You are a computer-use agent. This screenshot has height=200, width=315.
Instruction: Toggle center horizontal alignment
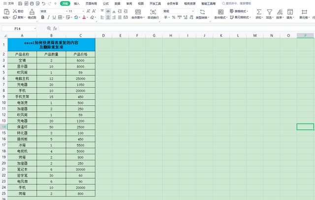(x=108, y=18)
